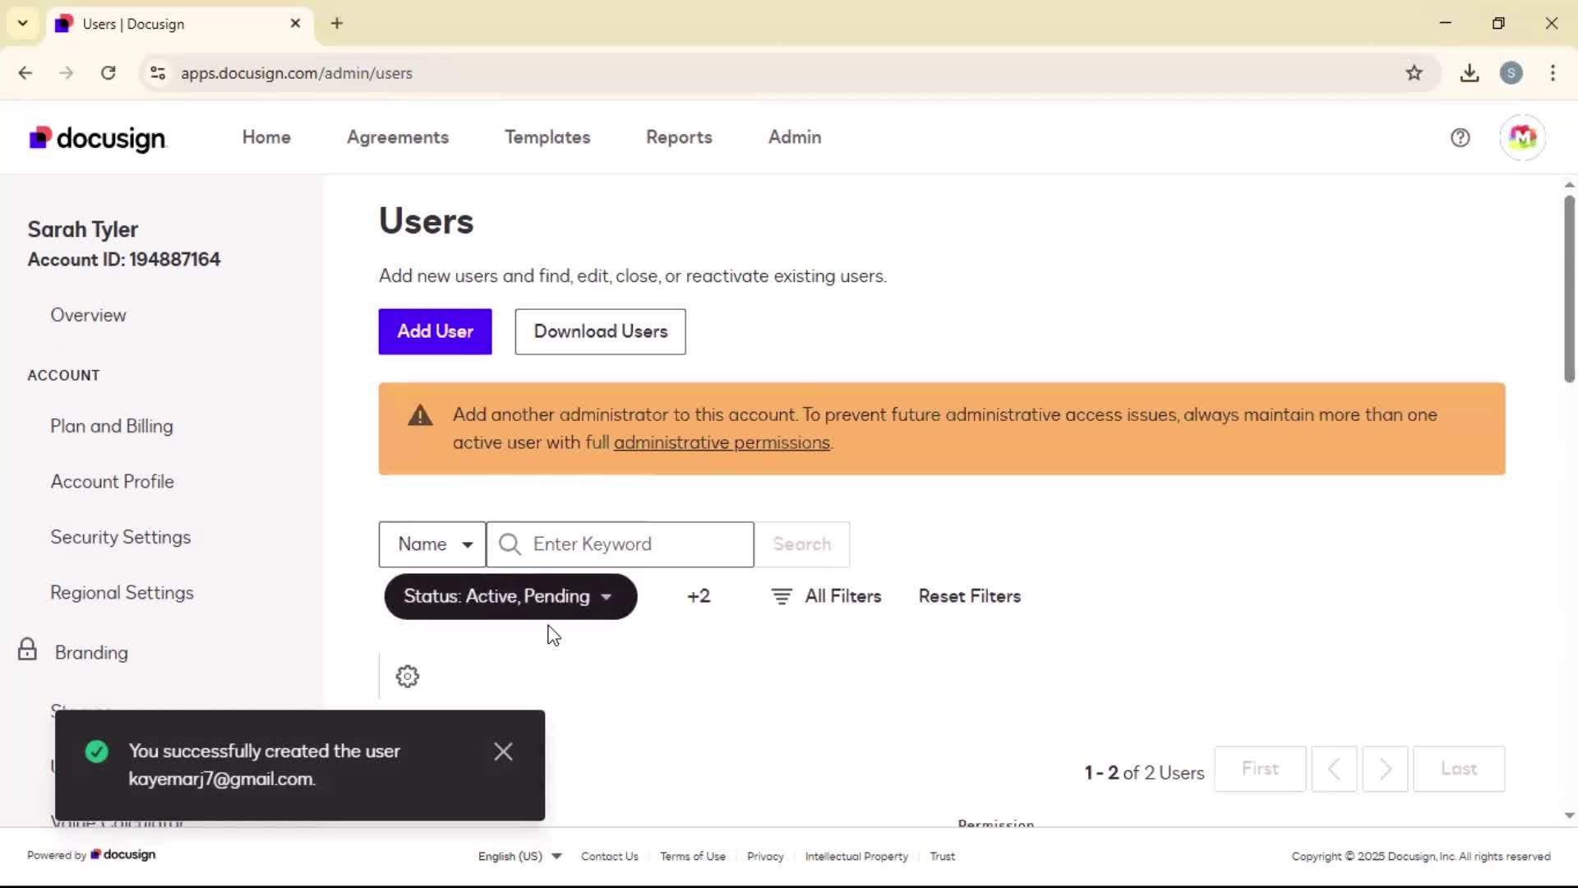Open Intellectual Property footer link
The image size is (1578, 888).
tap(856, 856)
